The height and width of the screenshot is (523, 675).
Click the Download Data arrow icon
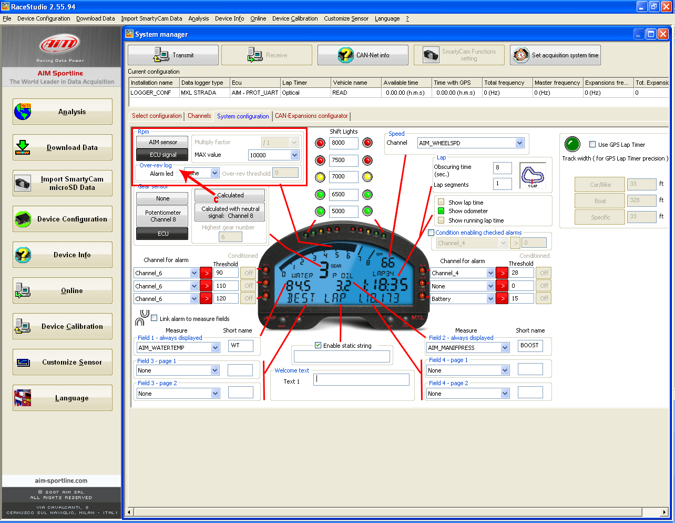tap(23, 147)
